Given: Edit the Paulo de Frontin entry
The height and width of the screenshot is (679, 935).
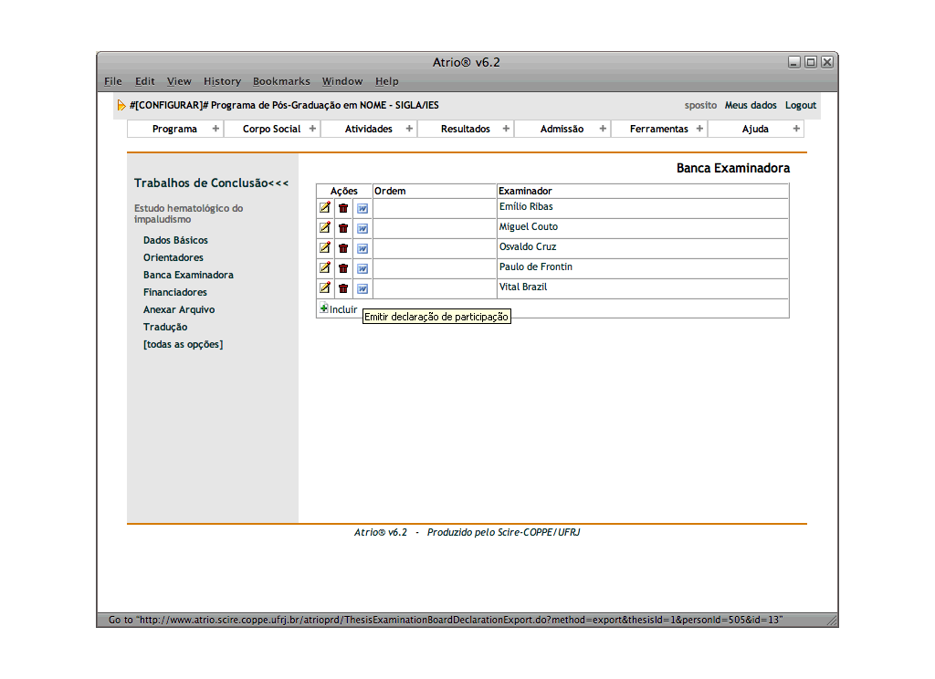Looking at the screenshot, I should tap(325, 268).
